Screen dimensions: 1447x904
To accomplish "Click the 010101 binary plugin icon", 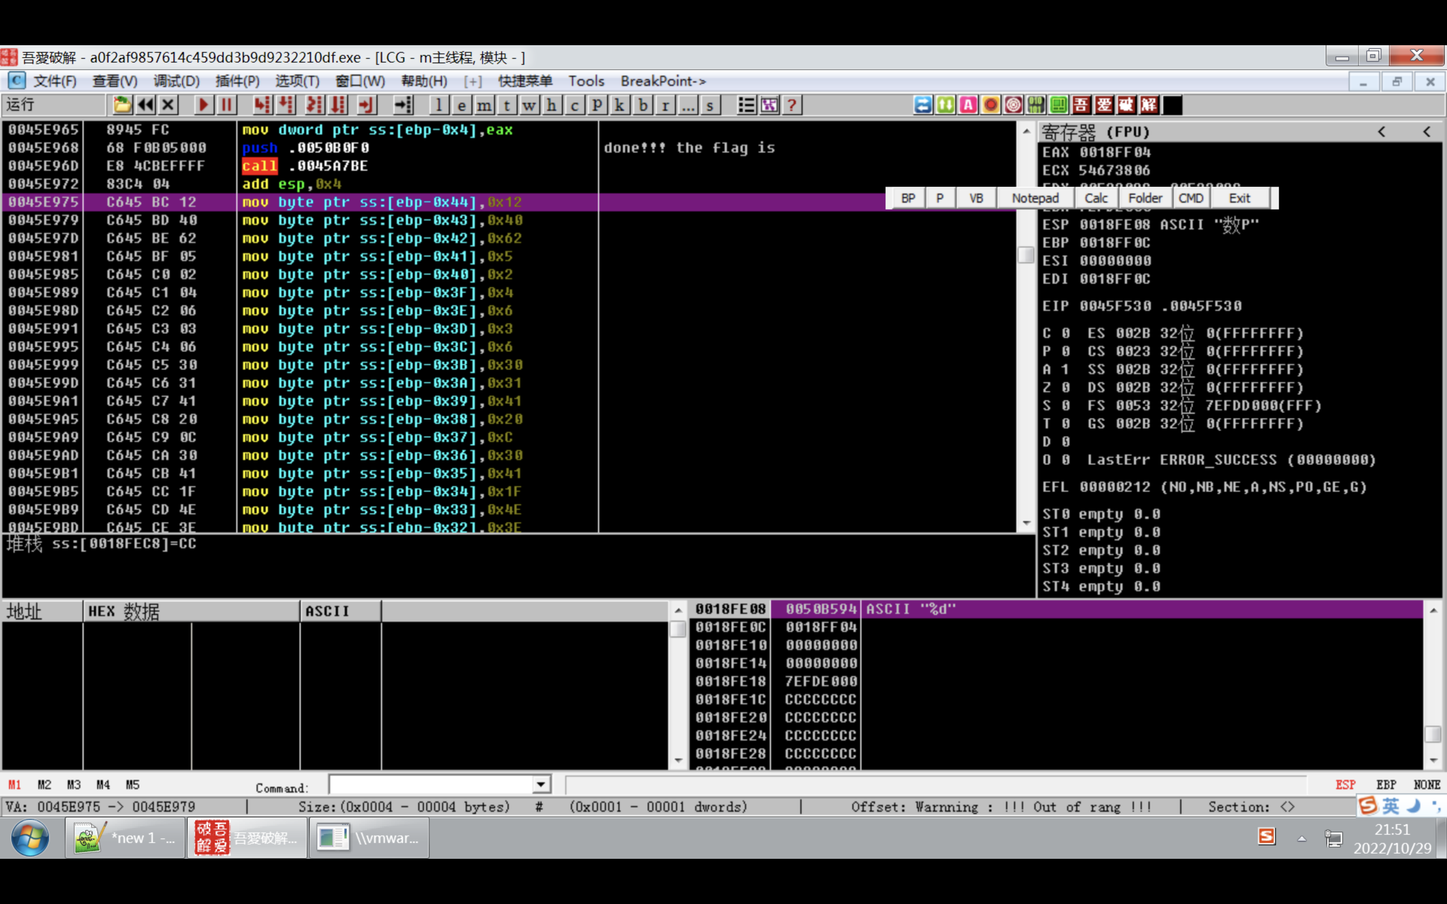I will [x=1036, y=105].
